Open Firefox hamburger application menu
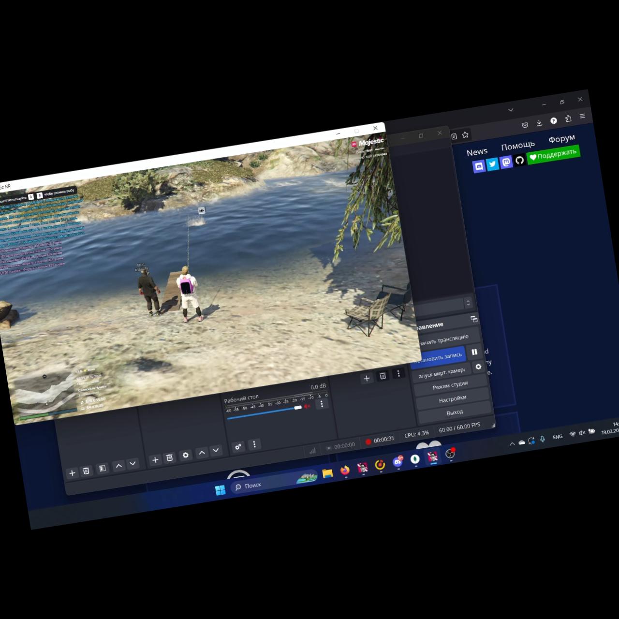The image size is (619, 619). [x=582, y=116]
